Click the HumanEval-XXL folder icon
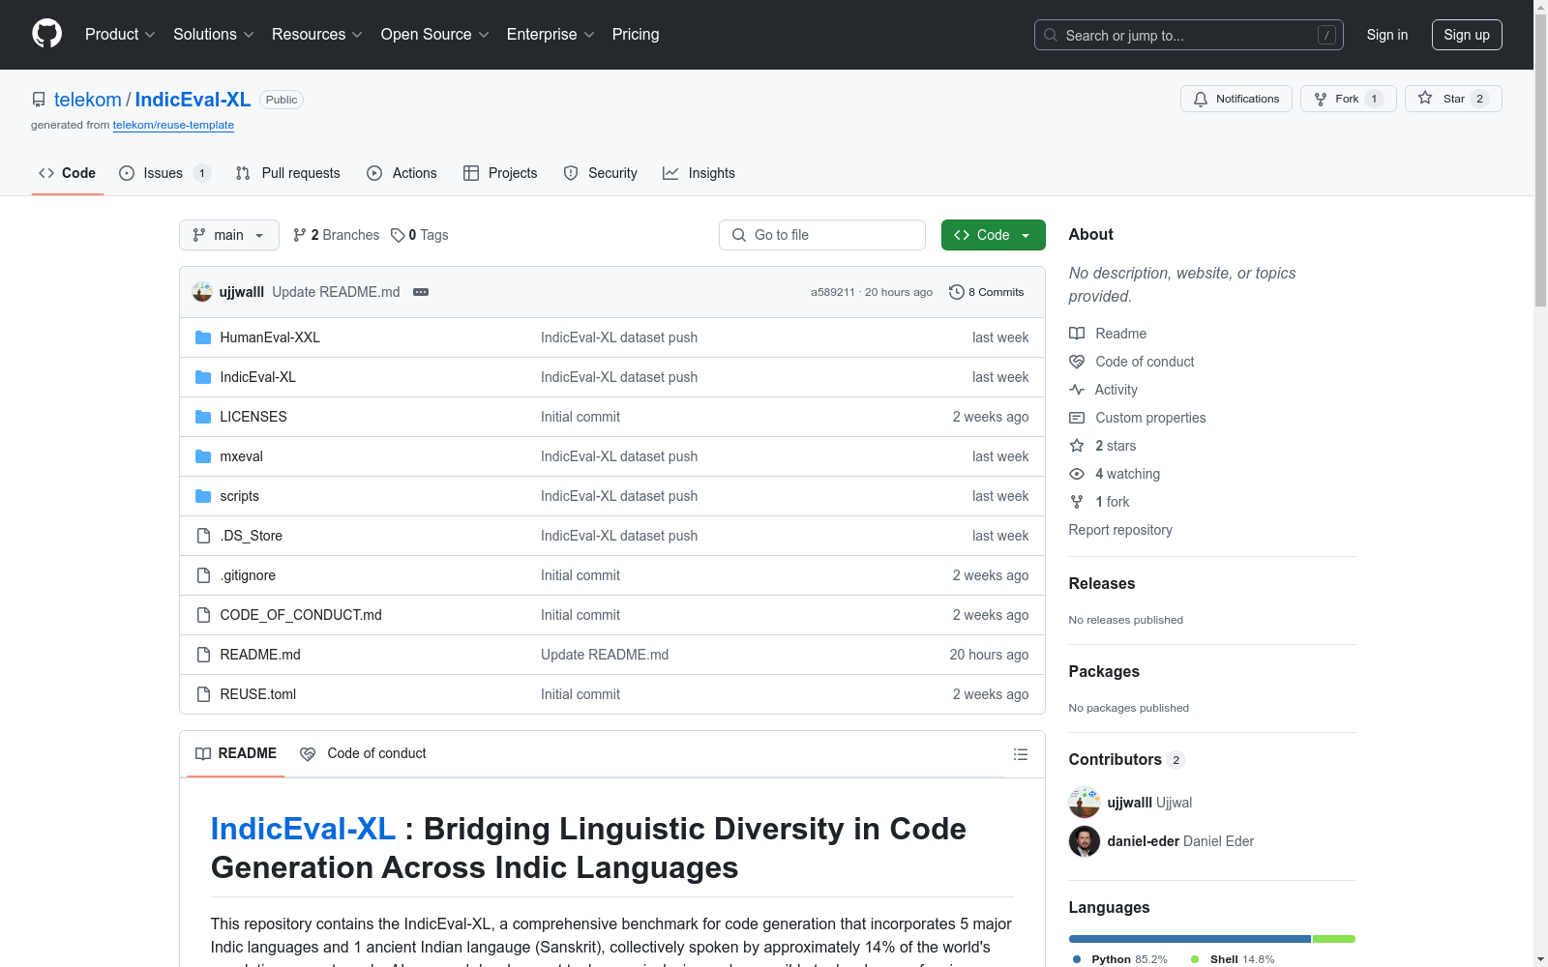Screen dimensions: 1548x967 (203, 337)
